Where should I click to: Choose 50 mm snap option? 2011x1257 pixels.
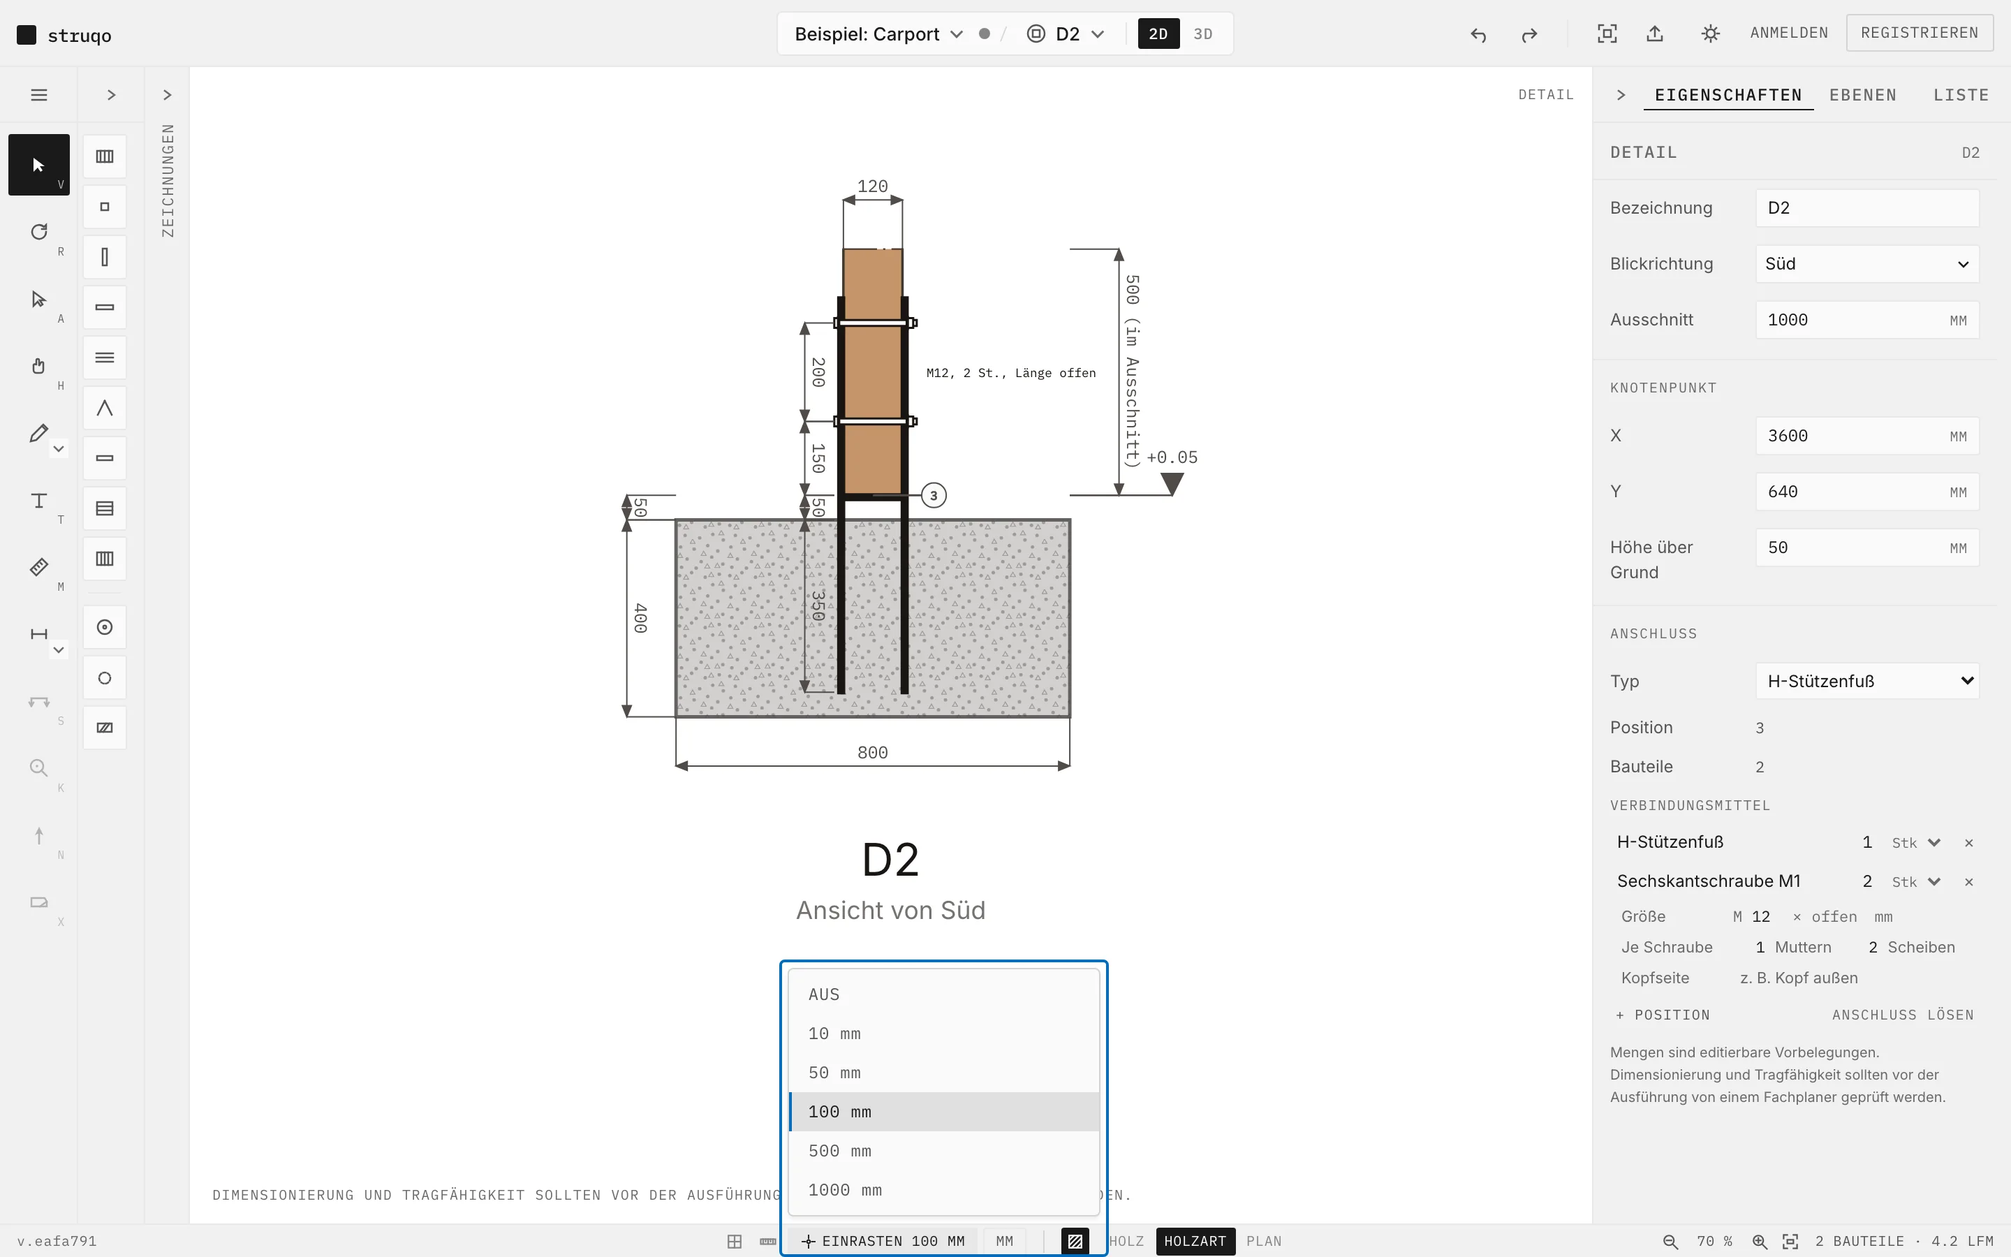point(943,1073)
